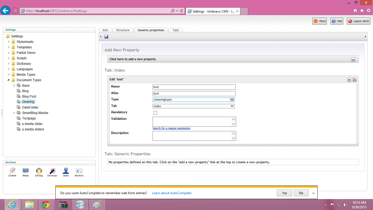Launch Internet Explorer from the taskbar

pos(11,205)
